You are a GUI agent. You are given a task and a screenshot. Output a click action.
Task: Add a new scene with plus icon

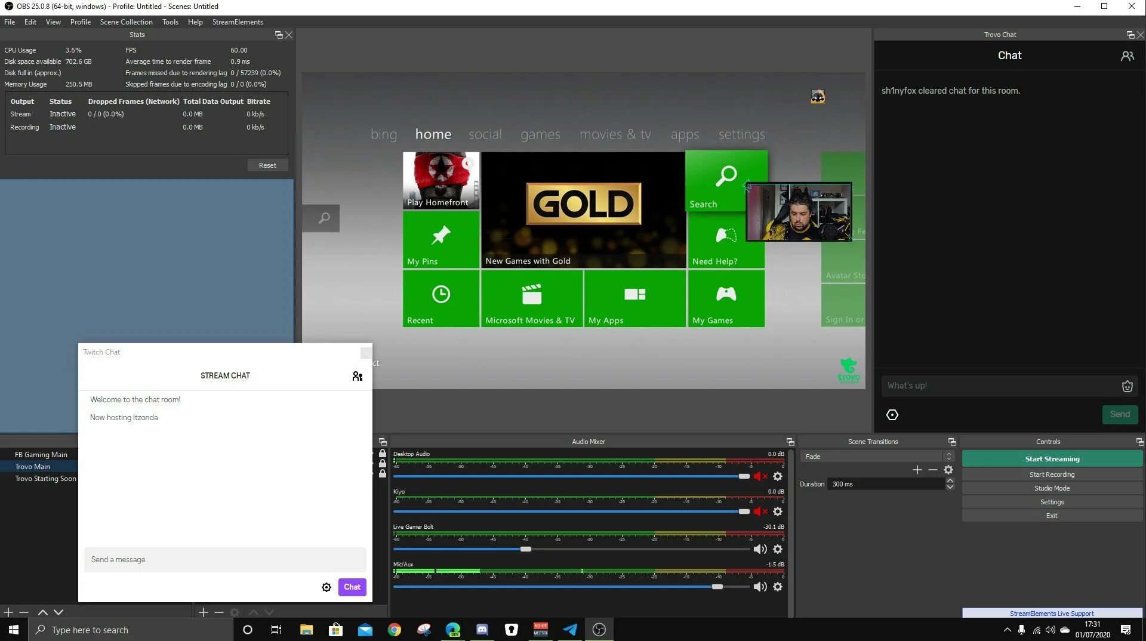click(8, 612)
